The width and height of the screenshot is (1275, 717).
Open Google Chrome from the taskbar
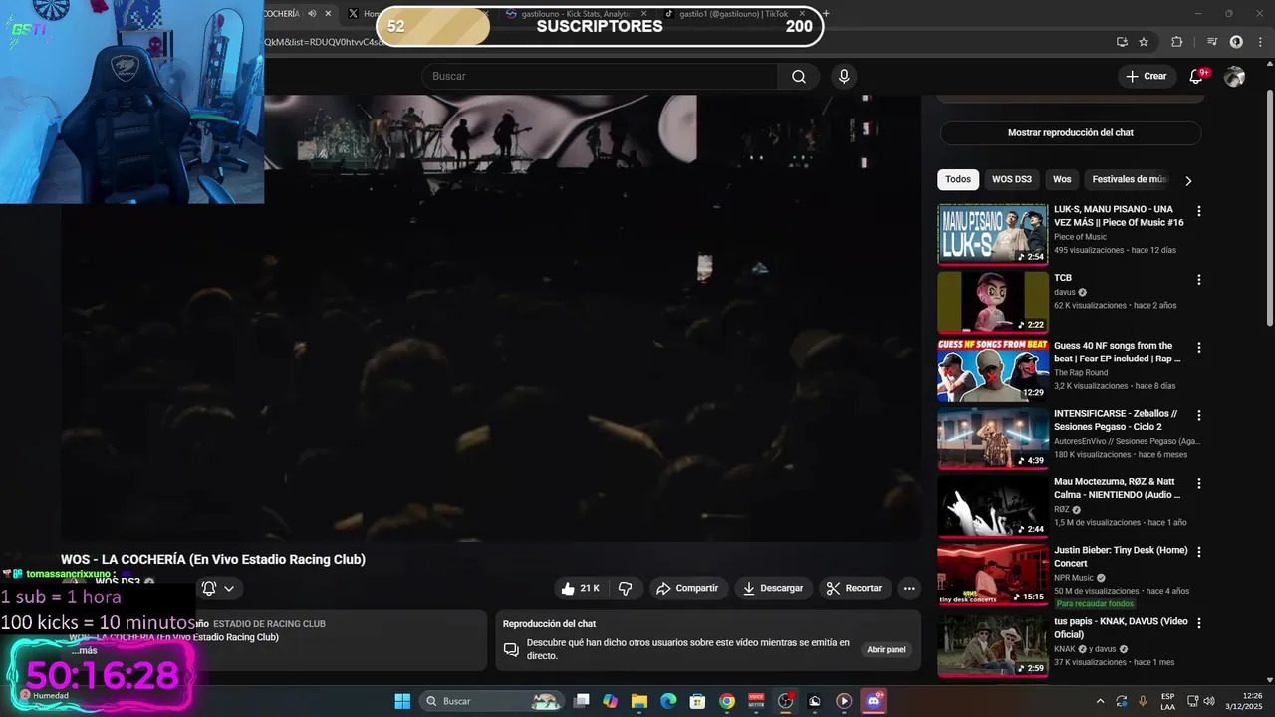(727, 701)
